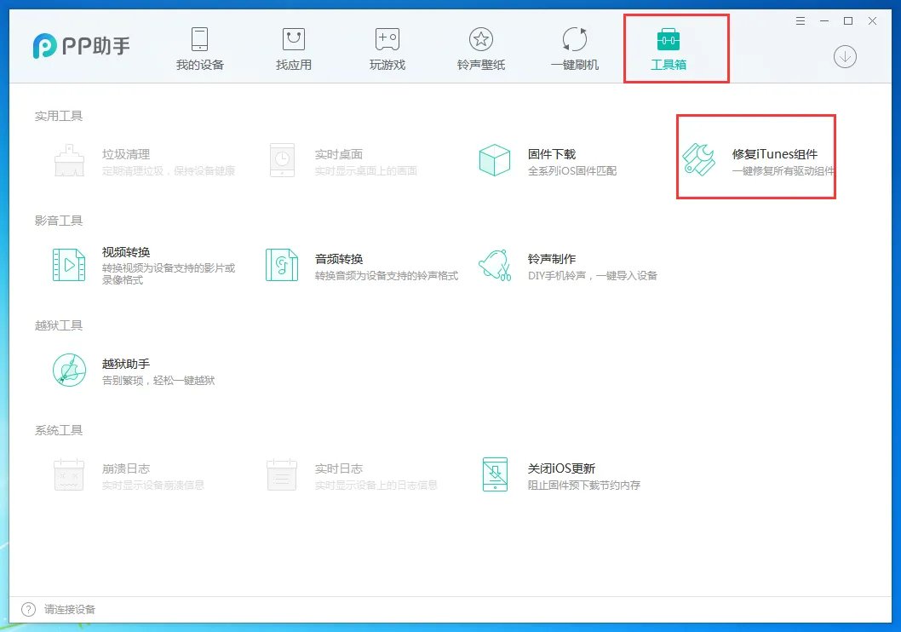View the 崩溃日志 crash log tool
Screen dimensions: 901x632
pyautogui.click(x=125, y=467)
